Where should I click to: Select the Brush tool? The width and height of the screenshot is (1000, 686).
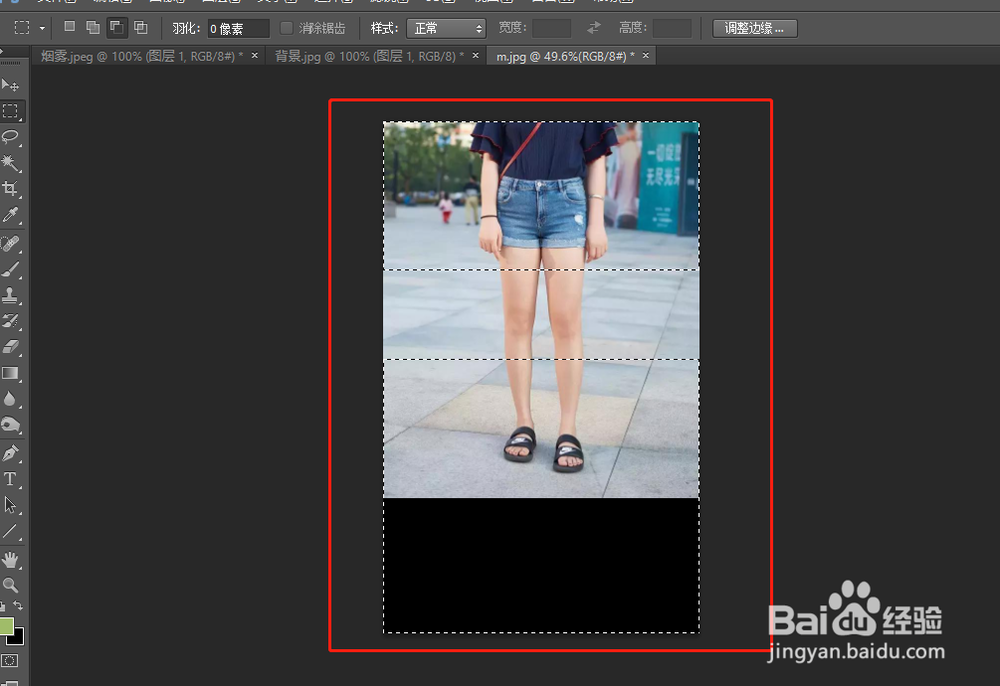click(x=10, y=269)
